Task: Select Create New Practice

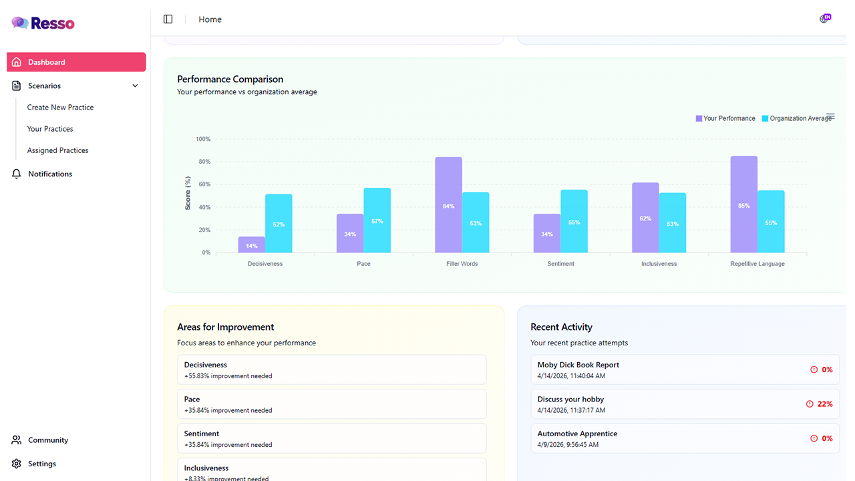Action: click(60, 108)
